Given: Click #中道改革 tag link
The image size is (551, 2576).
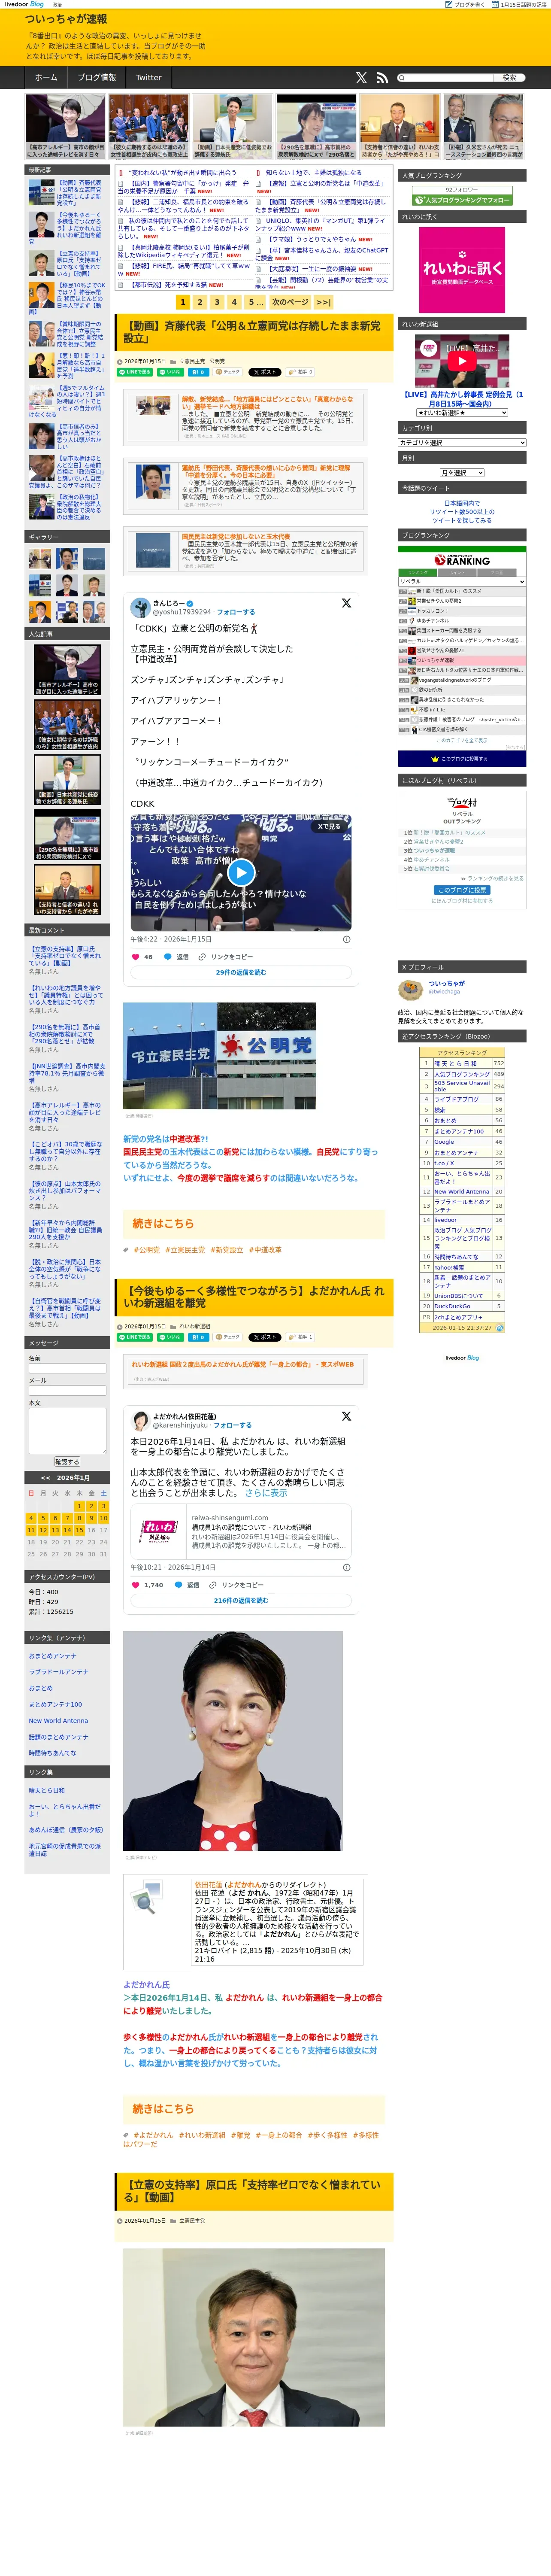Looking at the screenshot, I should point(265,1250).
